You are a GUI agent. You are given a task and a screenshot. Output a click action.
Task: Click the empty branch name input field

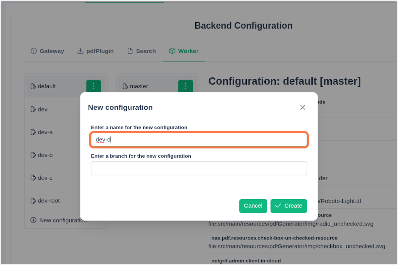point(199,168)
